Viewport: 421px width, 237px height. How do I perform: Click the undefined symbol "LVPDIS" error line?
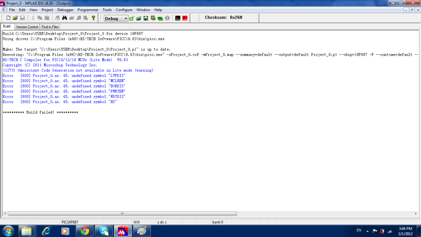click(x=64, y=75)
